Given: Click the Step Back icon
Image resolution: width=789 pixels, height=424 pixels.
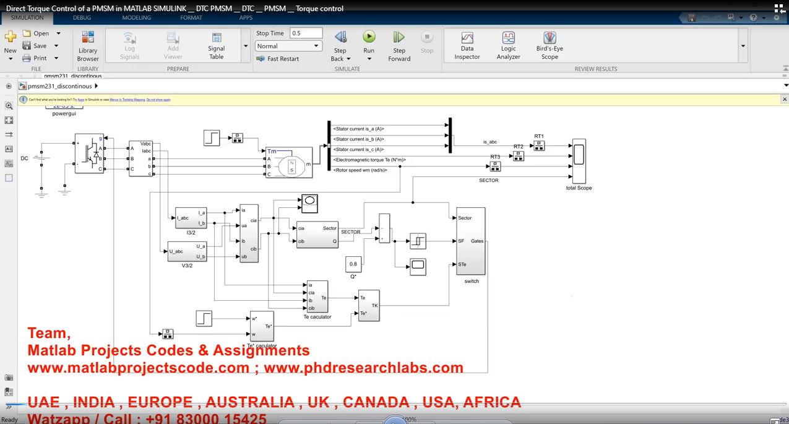Looking at the screenshot, I should [x=340, y=37].
